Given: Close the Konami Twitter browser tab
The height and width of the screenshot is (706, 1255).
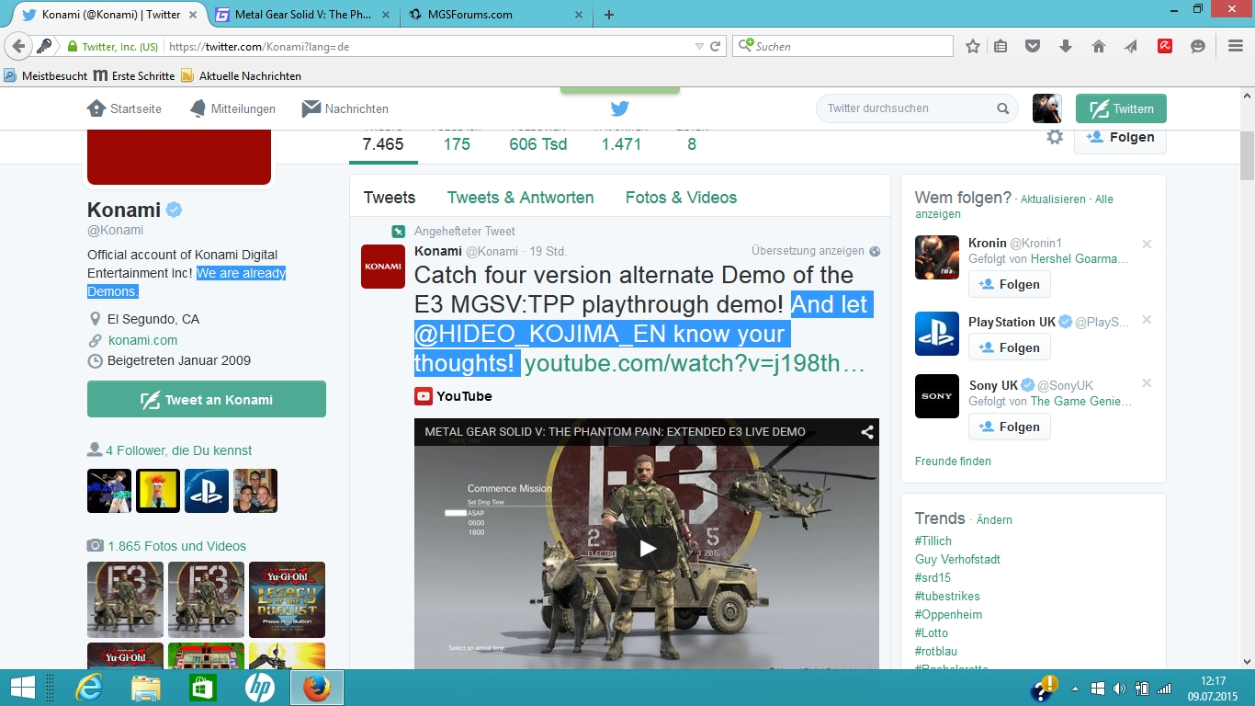Looking at the screenshot, I should [194, 14].
